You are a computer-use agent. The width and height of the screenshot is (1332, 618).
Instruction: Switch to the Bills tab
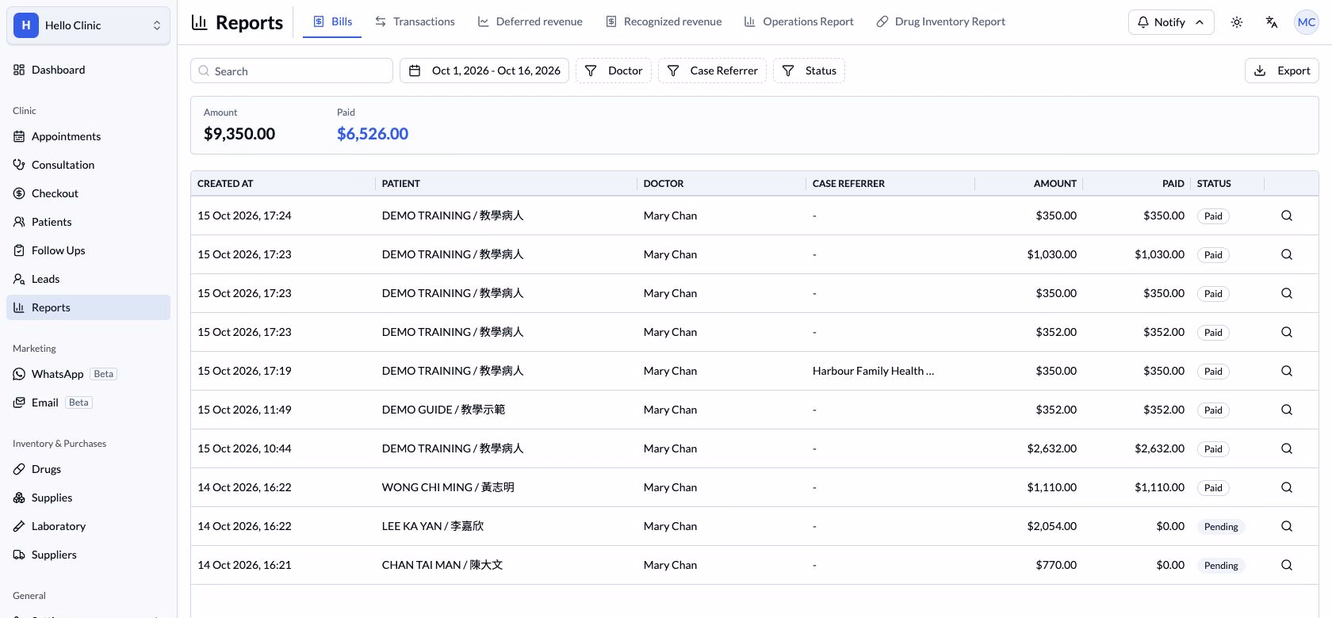coord(332,21)
